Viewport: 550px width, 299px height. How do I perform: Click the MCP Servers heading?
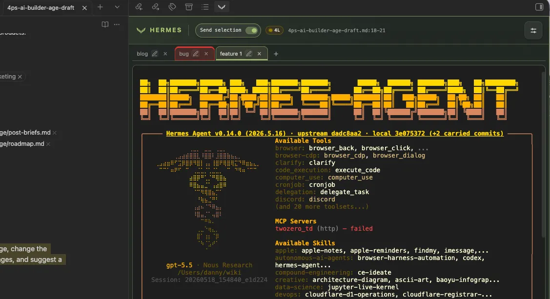296,221
